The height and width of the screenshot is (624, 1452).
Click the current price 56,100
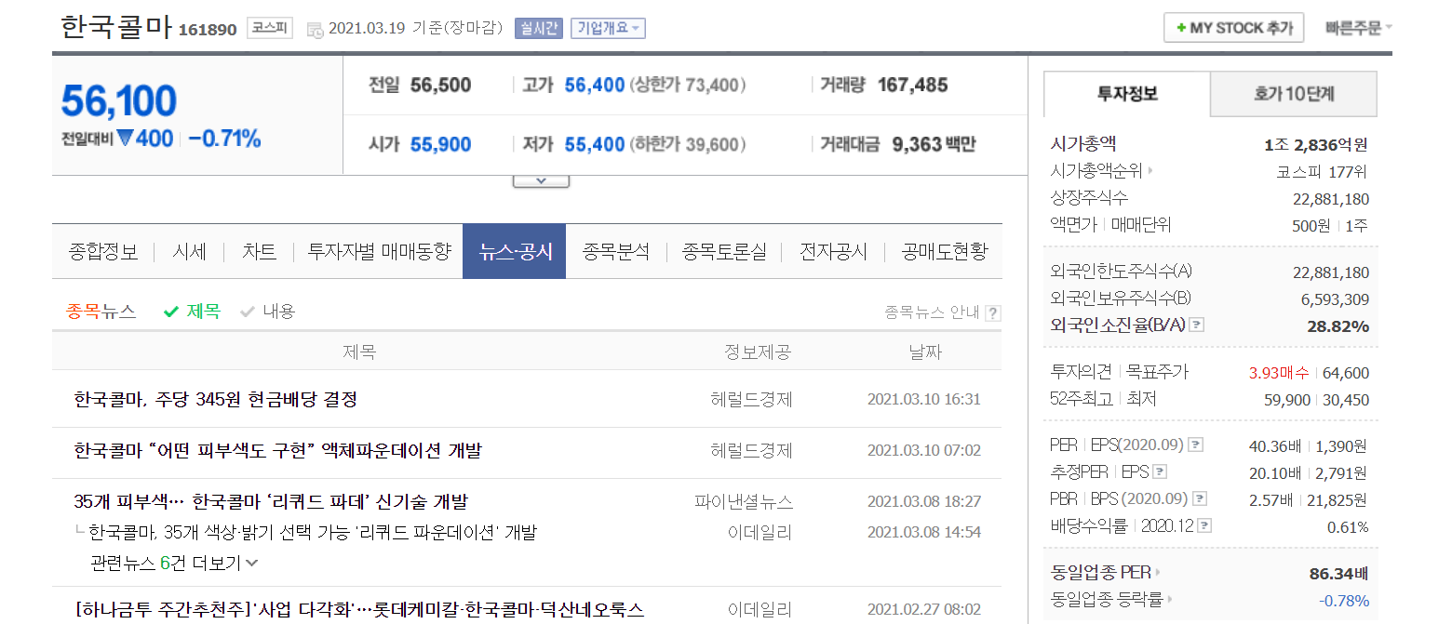coord(119,100)
